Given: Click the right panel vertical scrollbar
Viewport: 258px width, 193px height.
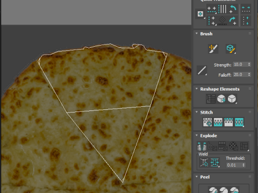Looking at the screenshot, I should (256, 64).
